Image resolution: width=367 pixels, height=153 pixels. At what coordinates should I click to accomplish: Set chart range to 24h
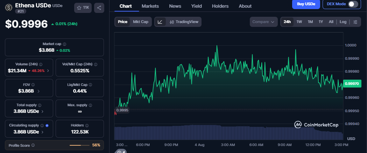[287, 22]
